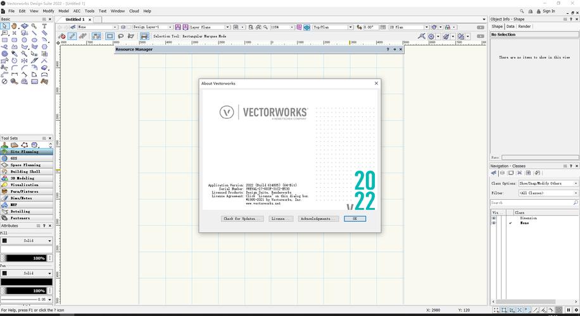The width and height of the screenshot is (580, 316).
Task: Select the 2D Locus tool
Action: point(14,33)
